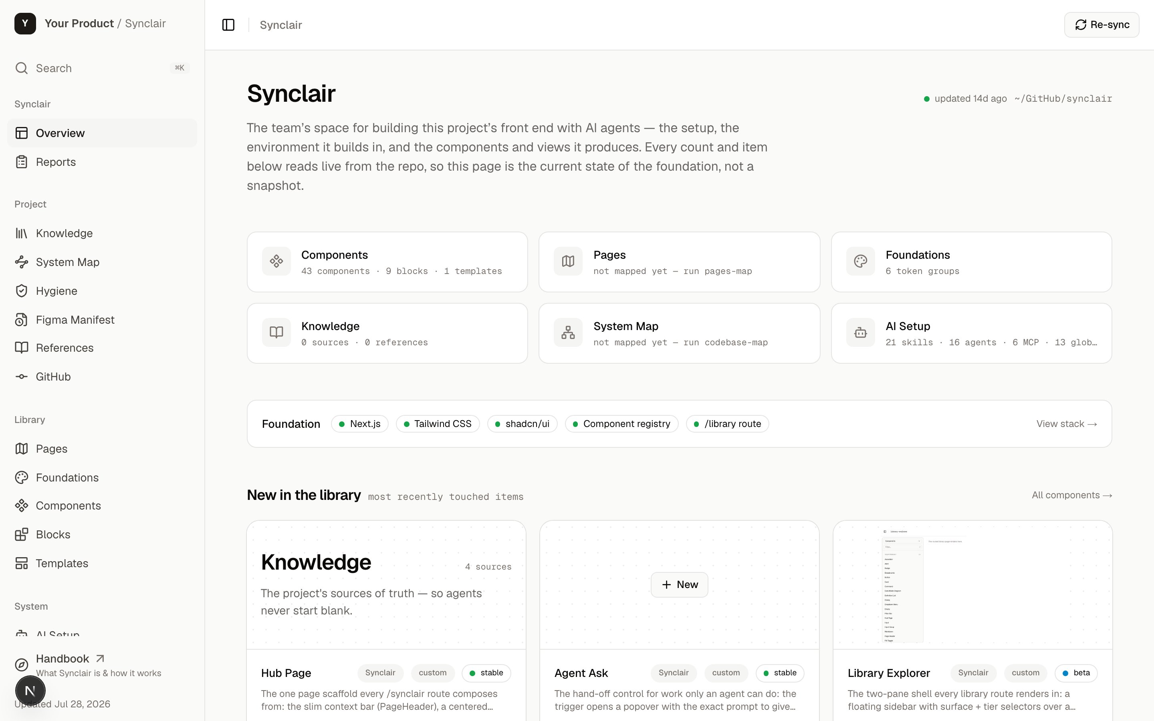Click the Components card diamond icon
Screen dimensions: 1154x721
(x=276, y=261)
